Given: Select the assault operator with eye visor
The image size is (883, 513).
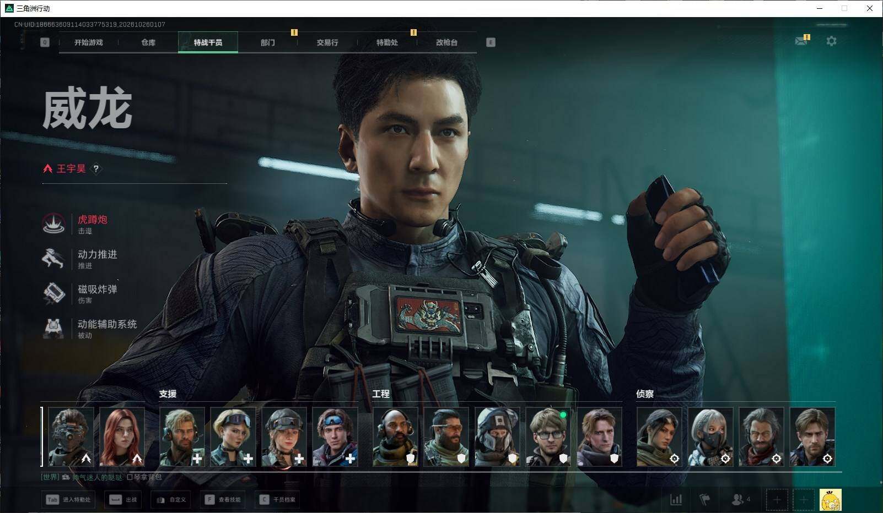Looking at the screenshot, I should tap(71, 436).
